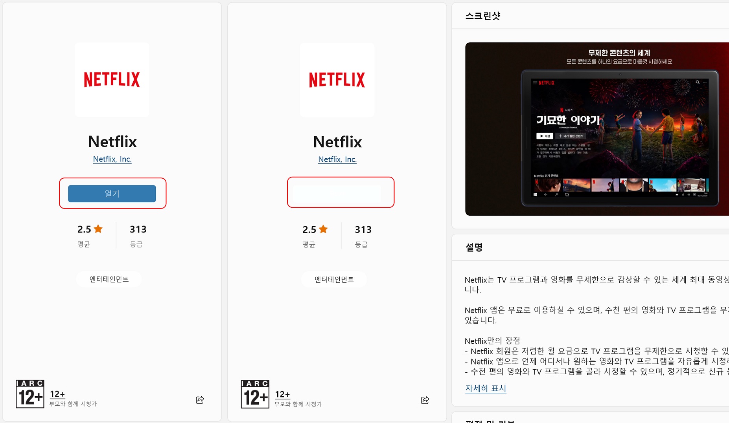This screenshot has width=729, height=423.
Task: Click IARC 12+ rating badge in left card
Action: (x=30, y=394)
